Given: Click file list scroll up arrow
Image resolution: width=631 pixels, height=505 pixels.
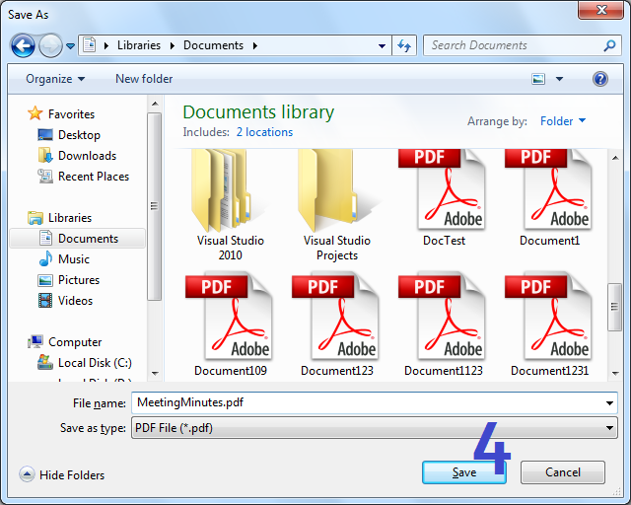Looking at the screenshot, I should tap(615, 158).
